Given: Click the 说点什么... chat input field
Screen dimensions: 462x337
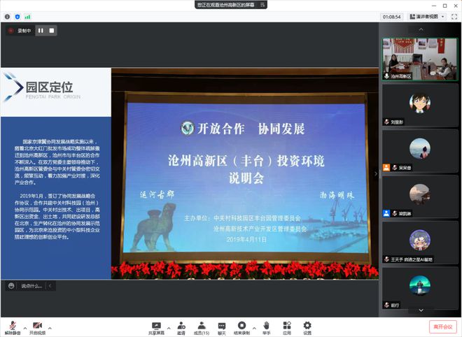Looking at the screenshot, I should click(31, 286).
